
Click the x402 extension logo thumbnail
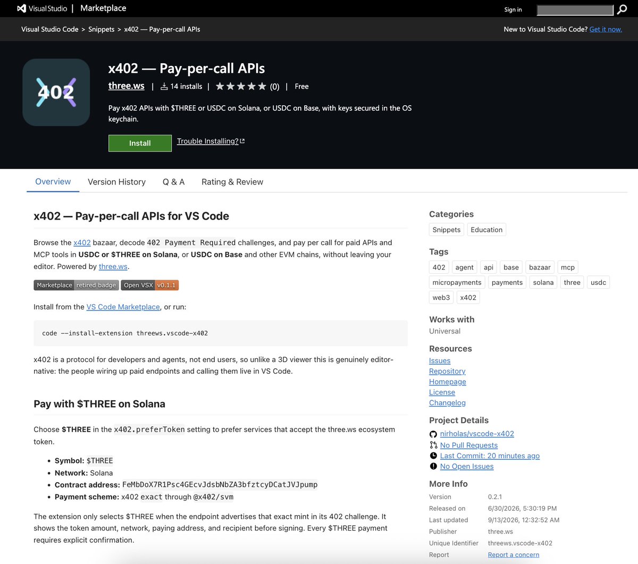point(56,92)
